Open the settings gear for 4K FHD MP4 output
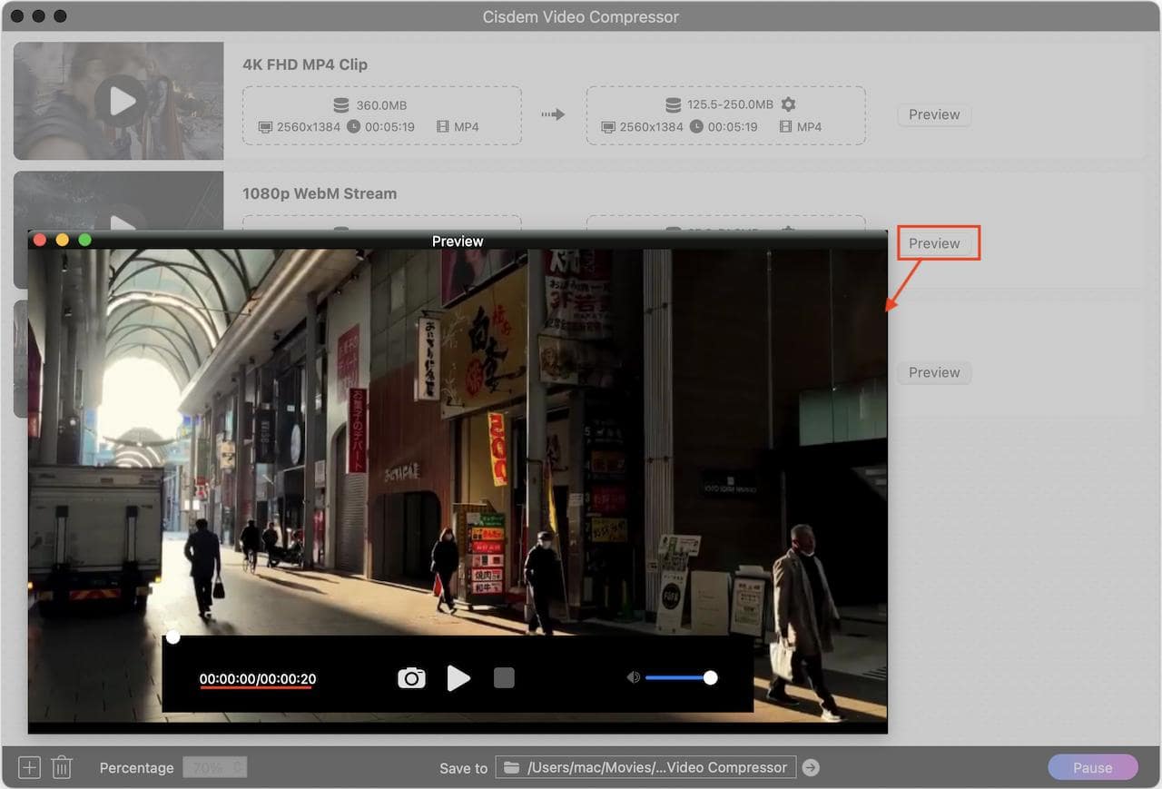Image resolution: width=1162 pixels, height=789 pixels. click(x=788, y=104)
